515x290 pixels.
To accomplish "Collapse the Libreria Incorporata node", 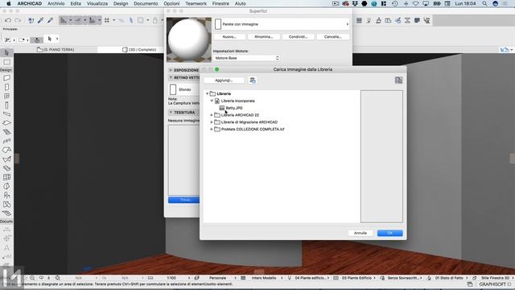I will click(212, 101).
